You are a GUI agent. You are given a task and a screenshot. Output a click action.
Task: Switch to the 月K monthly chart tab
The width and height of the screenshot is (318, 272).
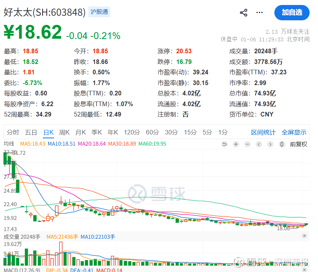click(80, 133)
